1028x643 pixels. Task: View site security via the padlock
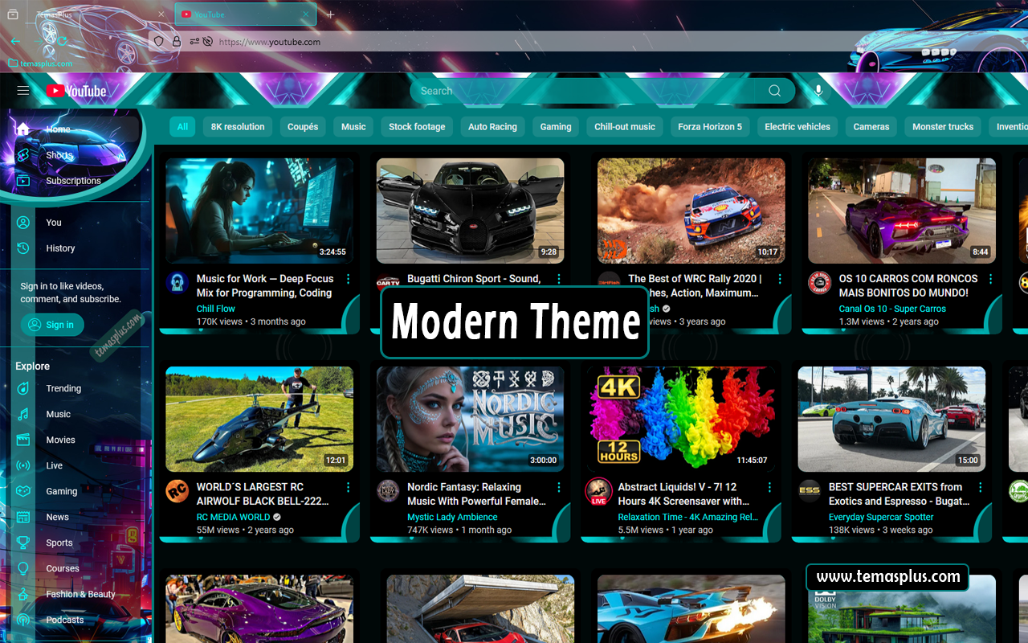coord(177,42)
